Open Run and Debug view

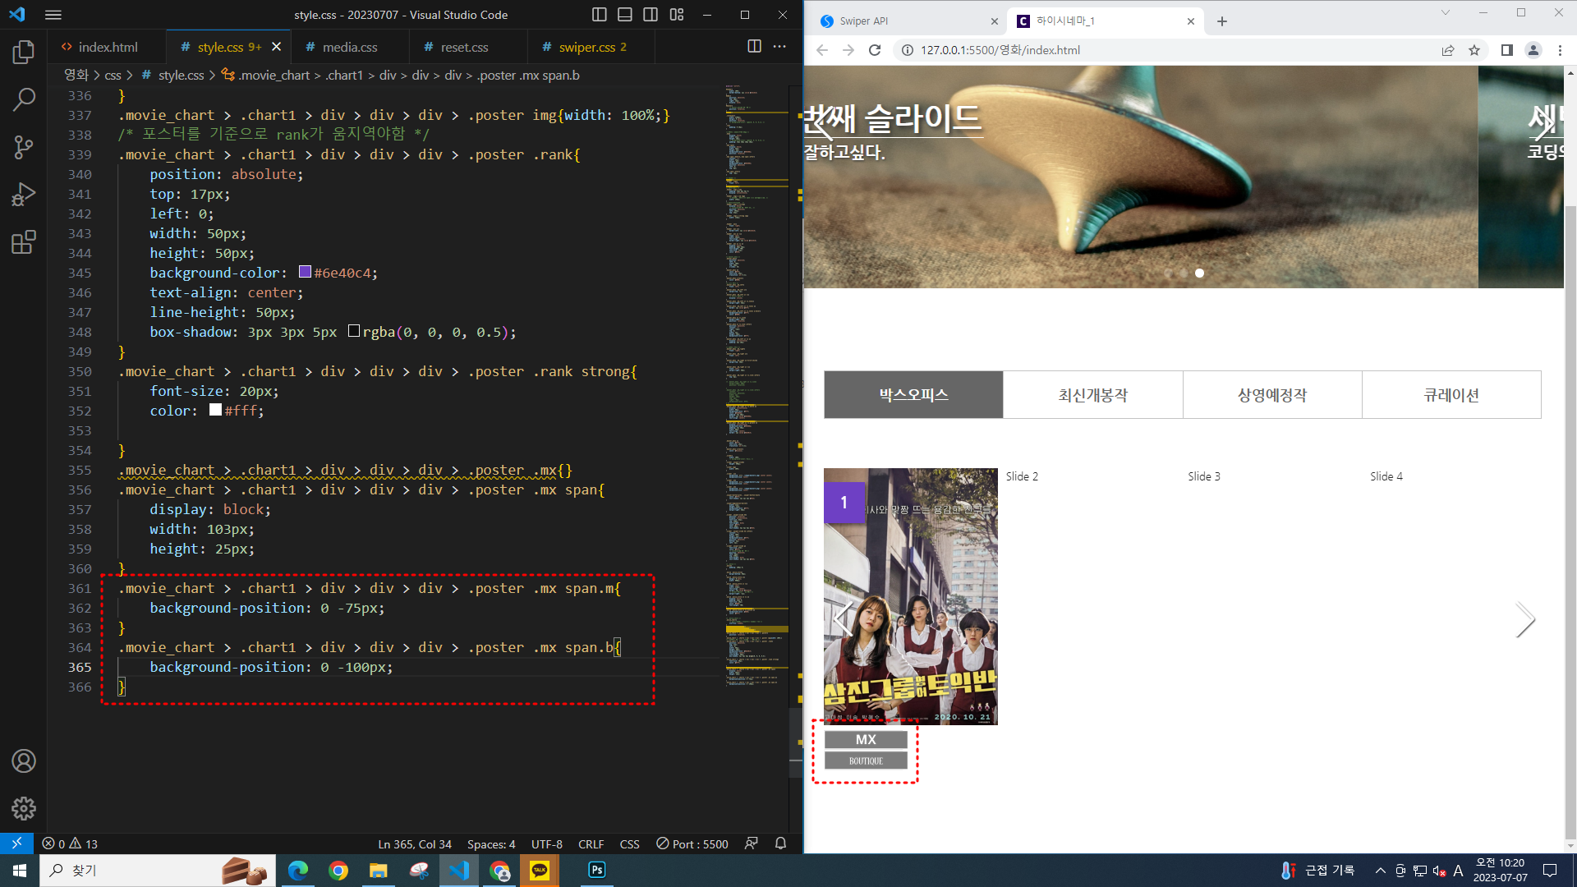click(23, 195)
